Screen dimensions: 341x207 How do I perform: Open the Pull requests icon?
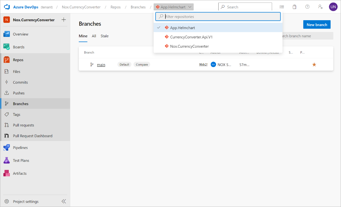pos(7,125)
